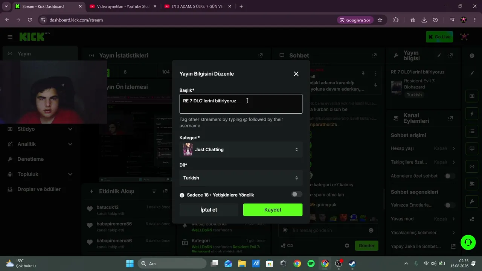This screenshot has width=482, height=271.
Task: Toggle Sadece 18+ Yetişkinlere Yönelik switch
Action: click(297, 195)
